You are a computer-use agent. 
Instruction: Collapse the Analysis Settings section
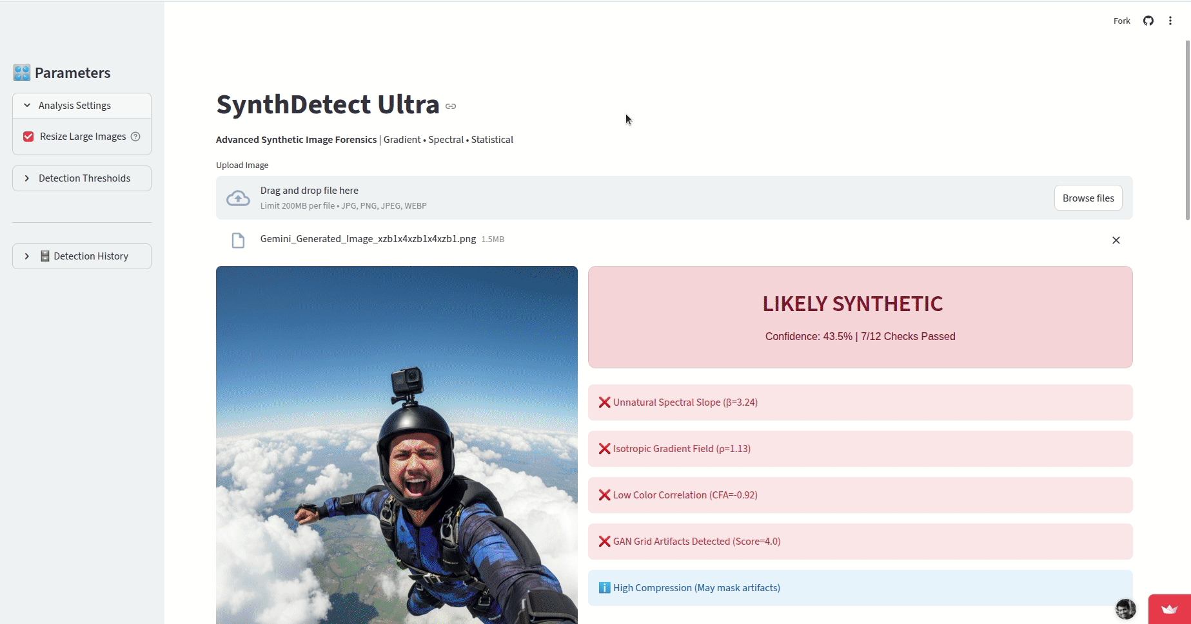pyautogui.click(x=26, y=105)
